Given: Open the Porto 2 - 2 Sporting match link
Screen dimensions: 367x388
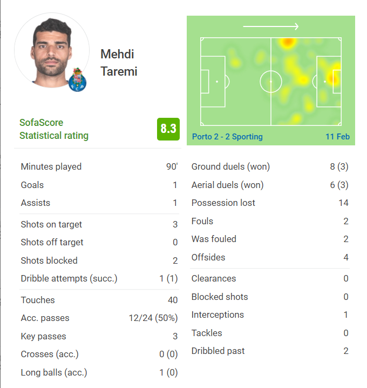Looking at the screenshot, I should (227, 137).
